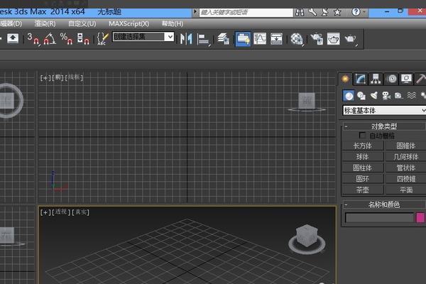Click the 长方体 button
The width and height of the screenshot is (426, 284).
[x=363, y=146]
